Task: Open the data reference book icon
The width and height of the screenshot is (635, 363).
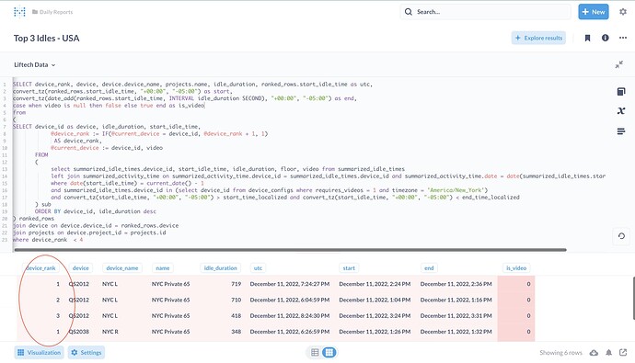Action: coord(621,91)
